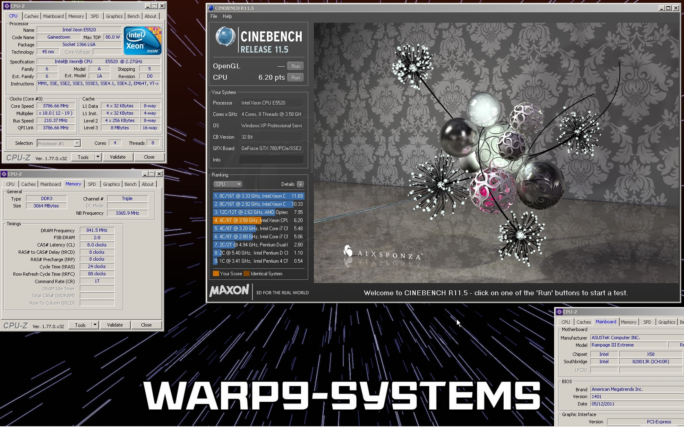Select ranking row 3 12C/12T AMD Opteron
This screenshot has width=684, height=427.
[x=259, y=212]
